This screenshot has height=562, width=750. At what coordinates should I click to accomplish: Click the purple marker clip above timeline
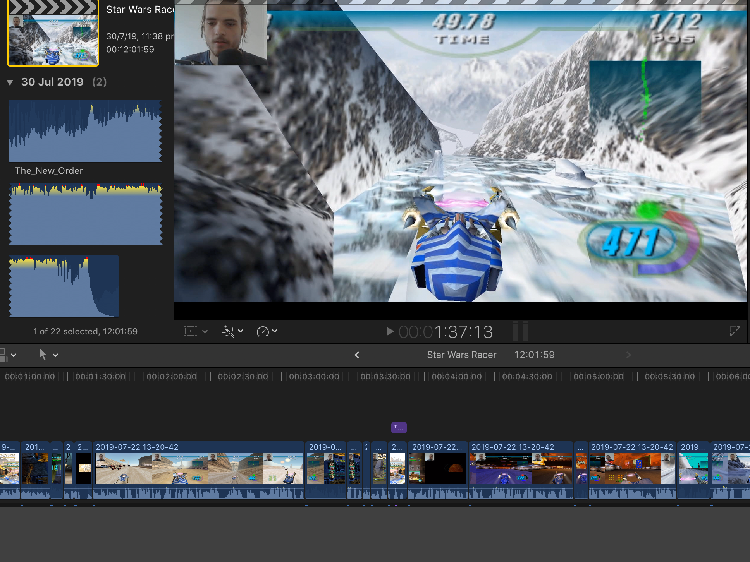[x=399, y=428]
